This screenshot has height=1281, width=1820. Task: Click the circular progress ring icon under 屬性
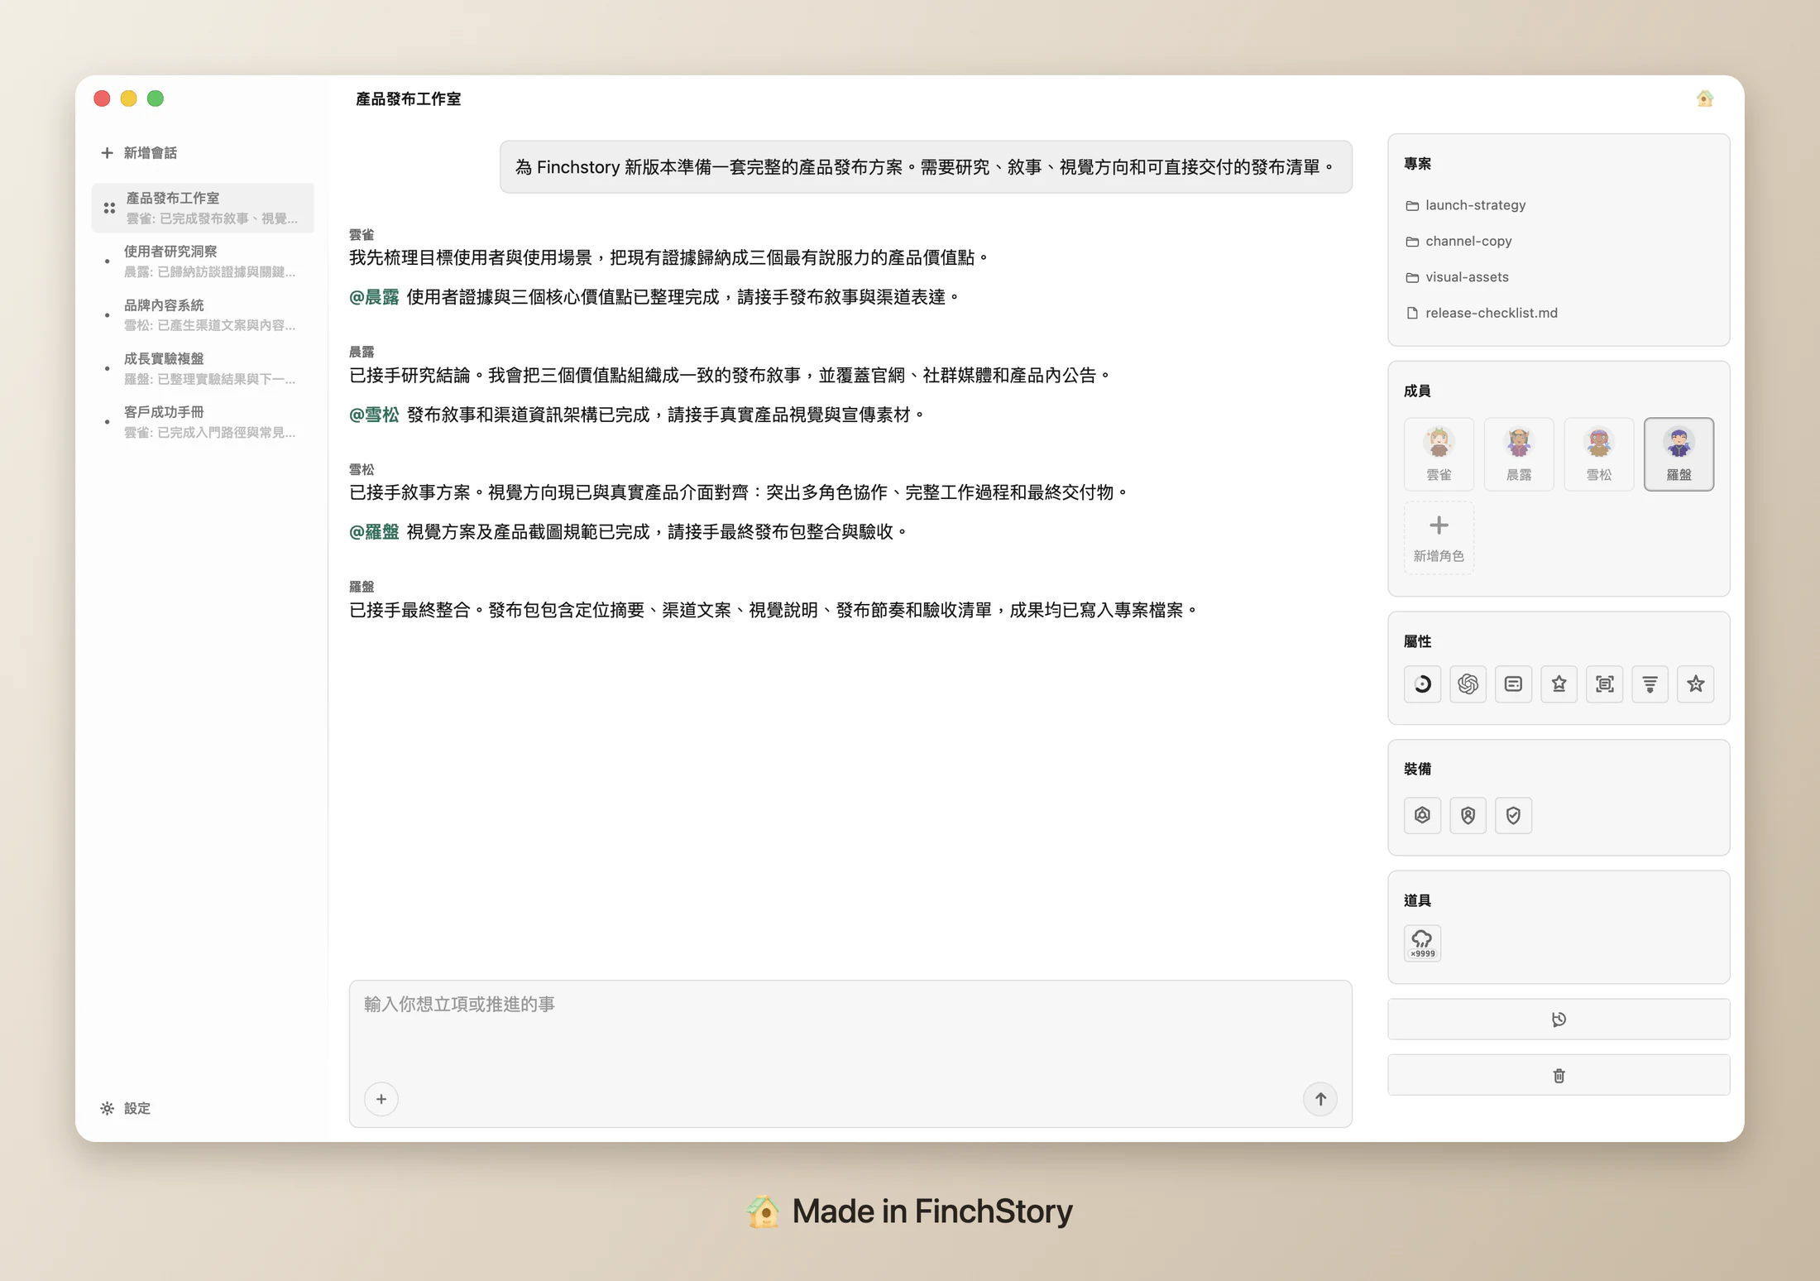(x=1422, y=684)
